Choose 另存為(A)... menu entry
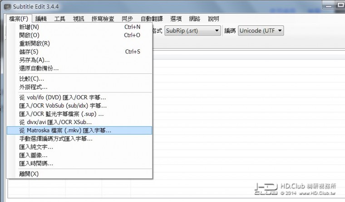This screenshot has height=202, width=345. pos(79,60)
